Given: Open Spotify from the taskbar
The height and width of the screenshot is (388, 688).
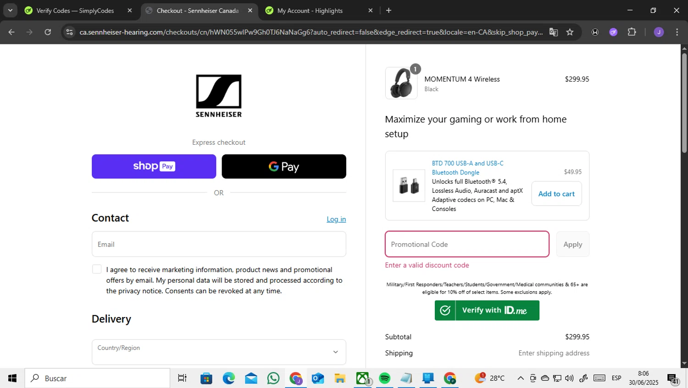Looking at the screenshot, I should click(x=384, y=378).
